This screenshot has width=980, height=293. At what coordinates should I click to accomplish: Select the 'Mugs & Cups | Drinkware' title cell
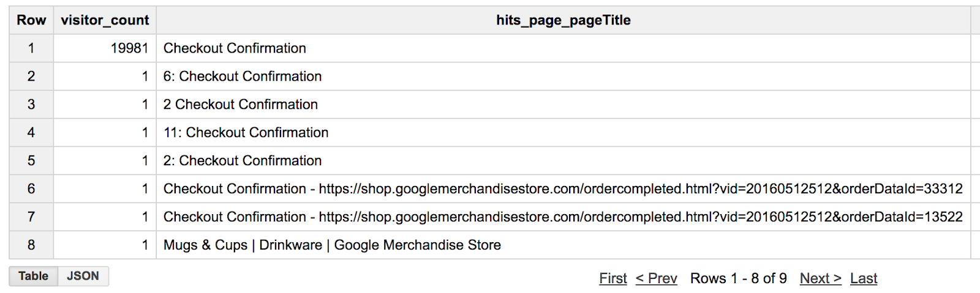[563, 245]
